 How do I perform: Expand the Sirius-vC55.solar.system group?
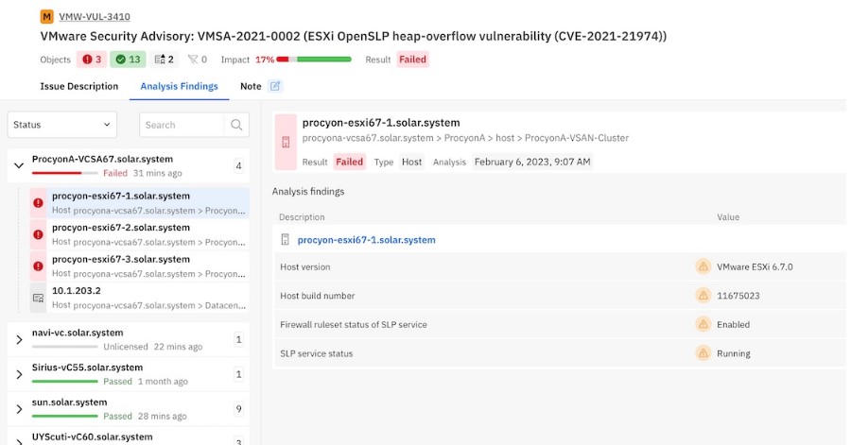[19, 374]
